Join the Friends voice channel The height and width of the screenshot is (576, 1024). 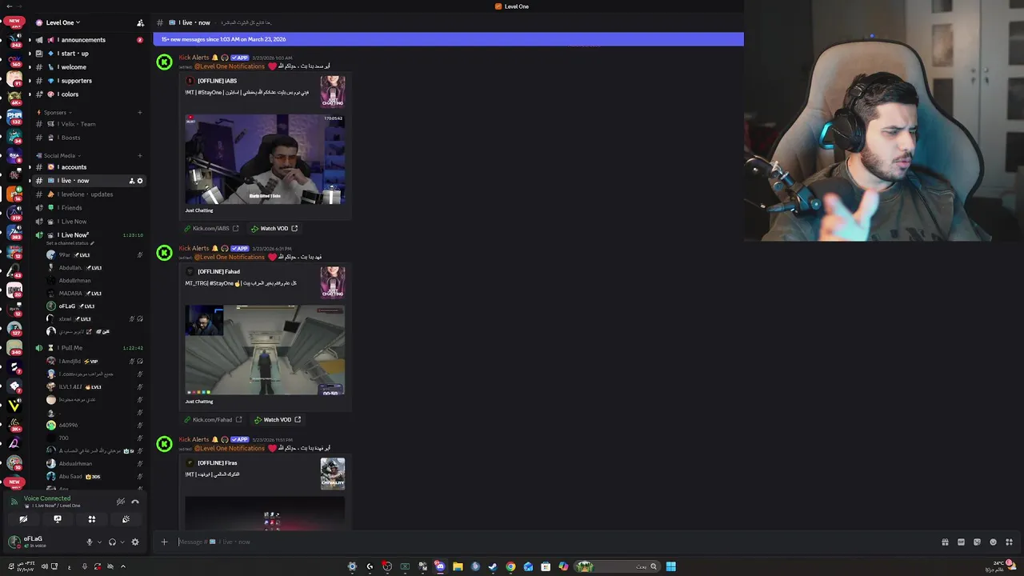[x=88, y=208]
